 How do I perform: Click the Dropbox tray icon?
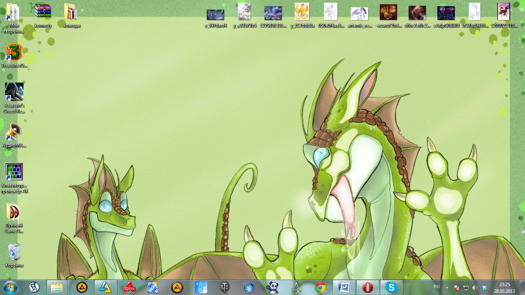coord(484,287)
